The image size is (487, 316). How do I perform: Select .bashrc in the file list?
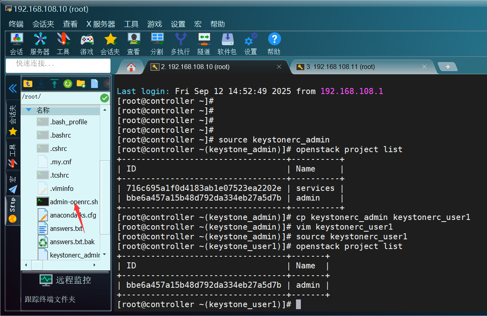click(60, 135)
